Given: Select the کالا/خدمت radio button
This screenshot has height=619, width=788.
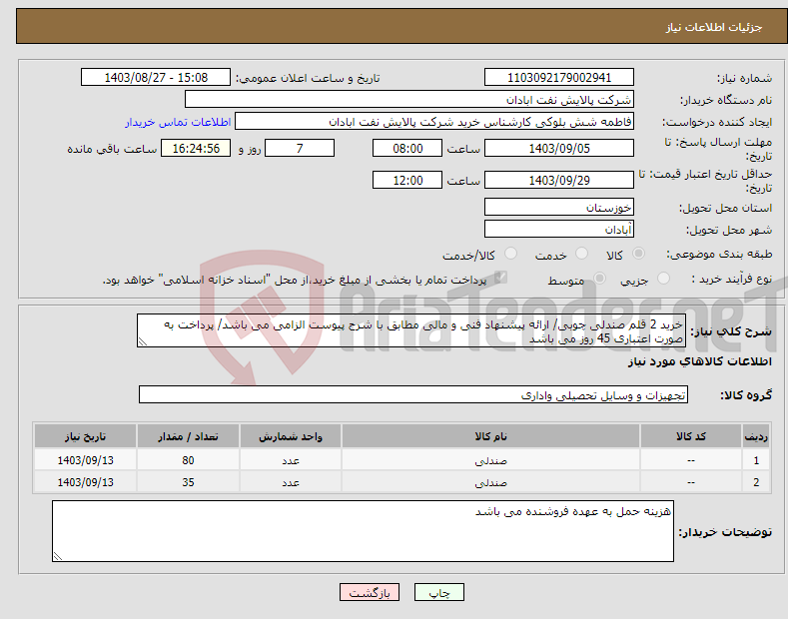Looking at the screenshot, I should (510, 254).
